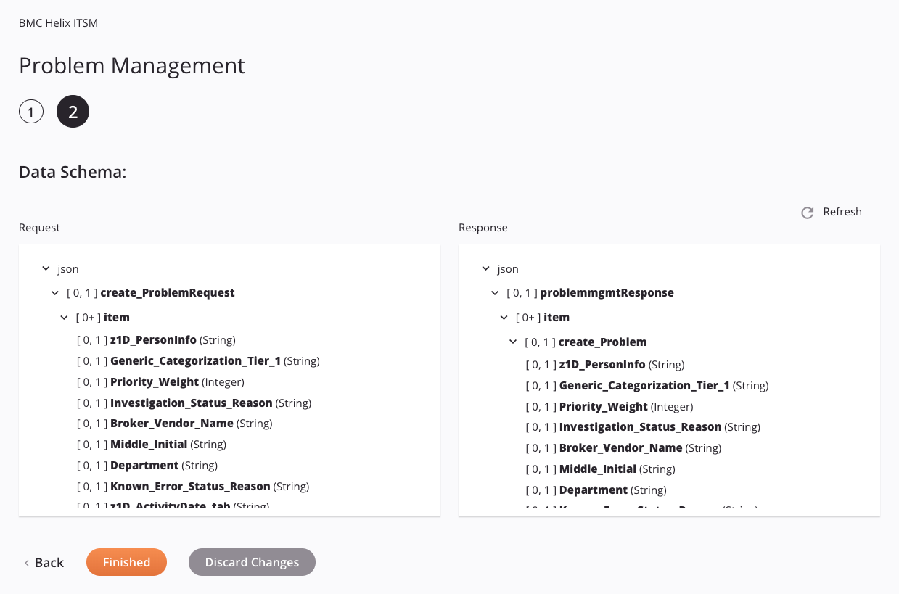Click the problemmgmtResponse node label
Screen dimensions: 899x594
(607, 293)
